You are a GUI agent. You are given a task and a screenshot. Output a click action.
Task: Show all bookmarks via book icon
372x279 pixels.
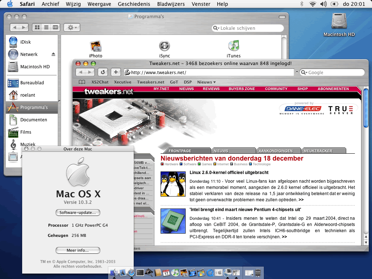tap(82, 82)
